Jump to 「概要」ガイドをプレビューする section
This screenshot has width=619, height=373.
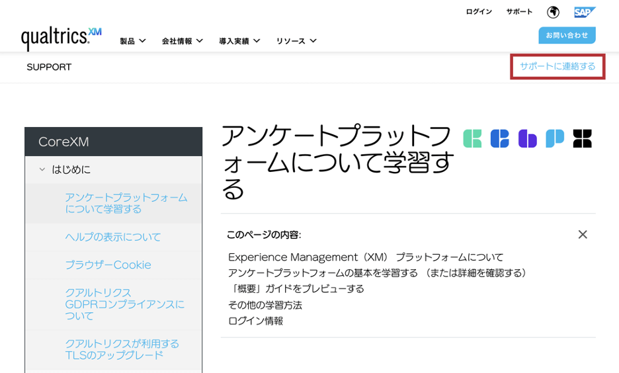click(x=296, y=289)
